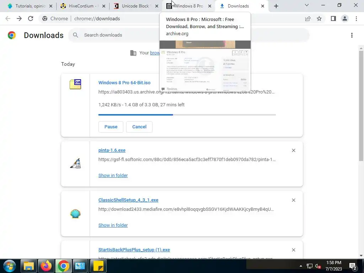Open the notification center icon
This screenshot has width=364, height=273.
click(353, 266)
